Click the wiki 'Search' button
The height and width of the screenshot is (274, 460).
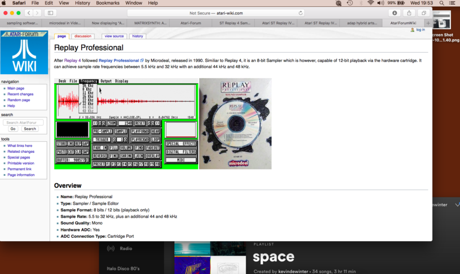pos(30,129)
